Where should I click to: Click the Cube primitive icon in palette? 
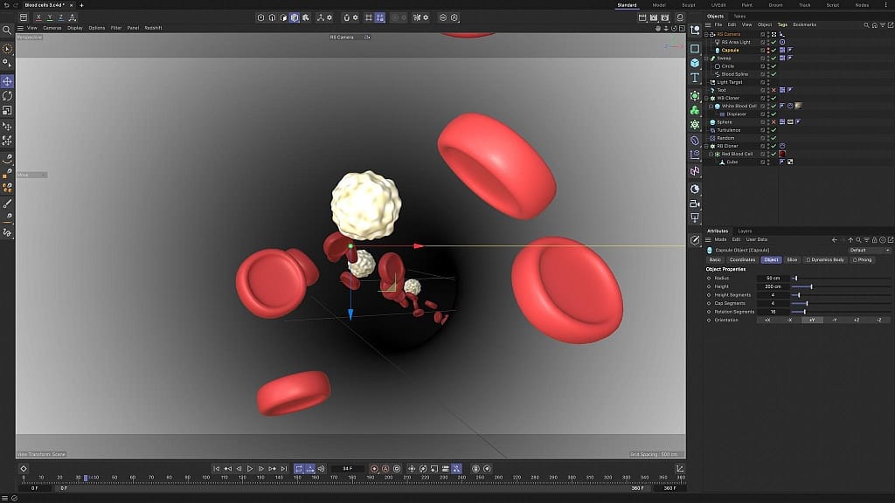(695, 63)
